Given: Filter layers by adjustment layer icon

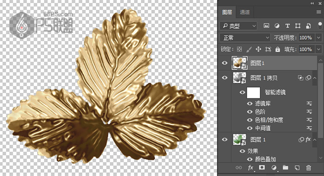Looking at the screenshot, I should click(x=277, y=26).
